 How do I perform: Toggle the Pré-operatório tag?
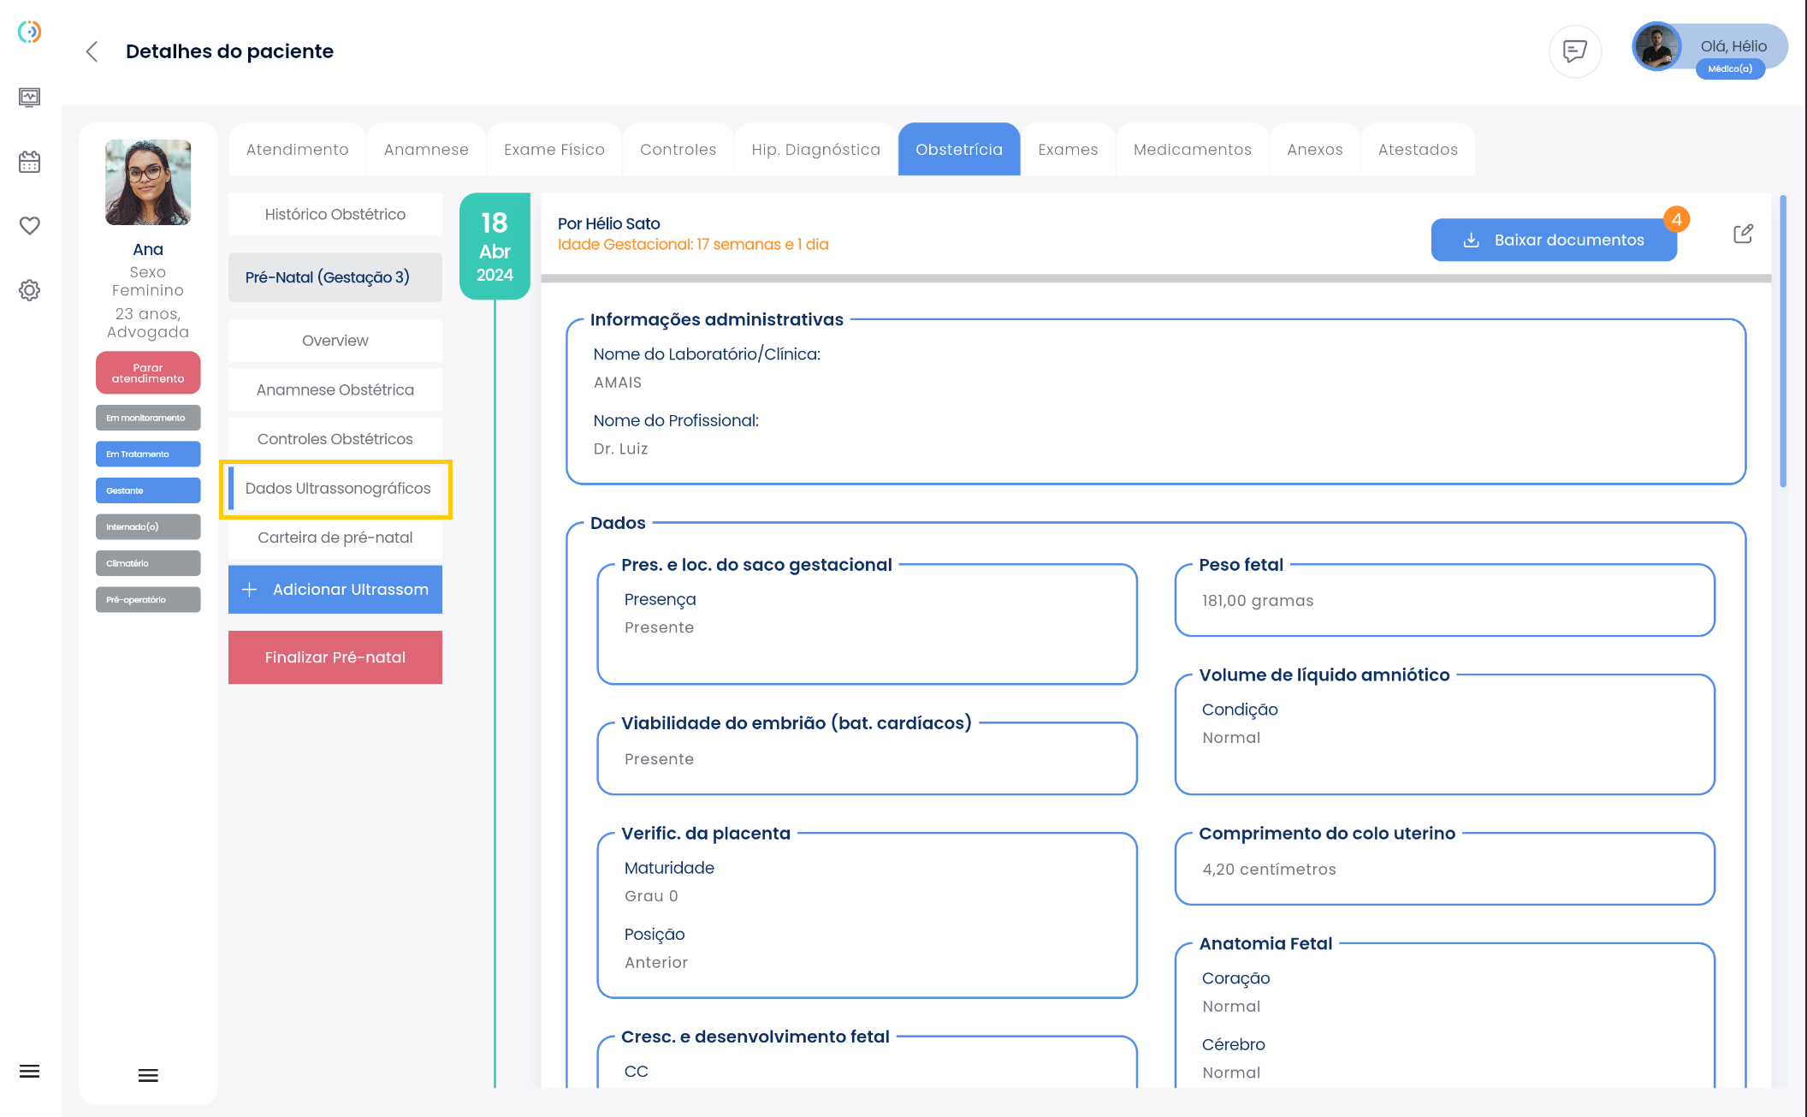[148, 599]
